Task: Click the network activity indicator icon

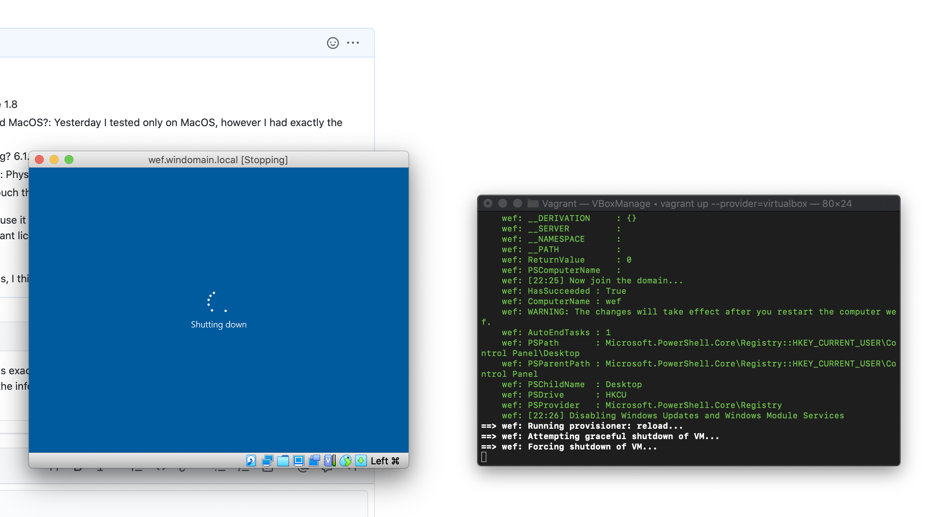Action: click(267, 461)
